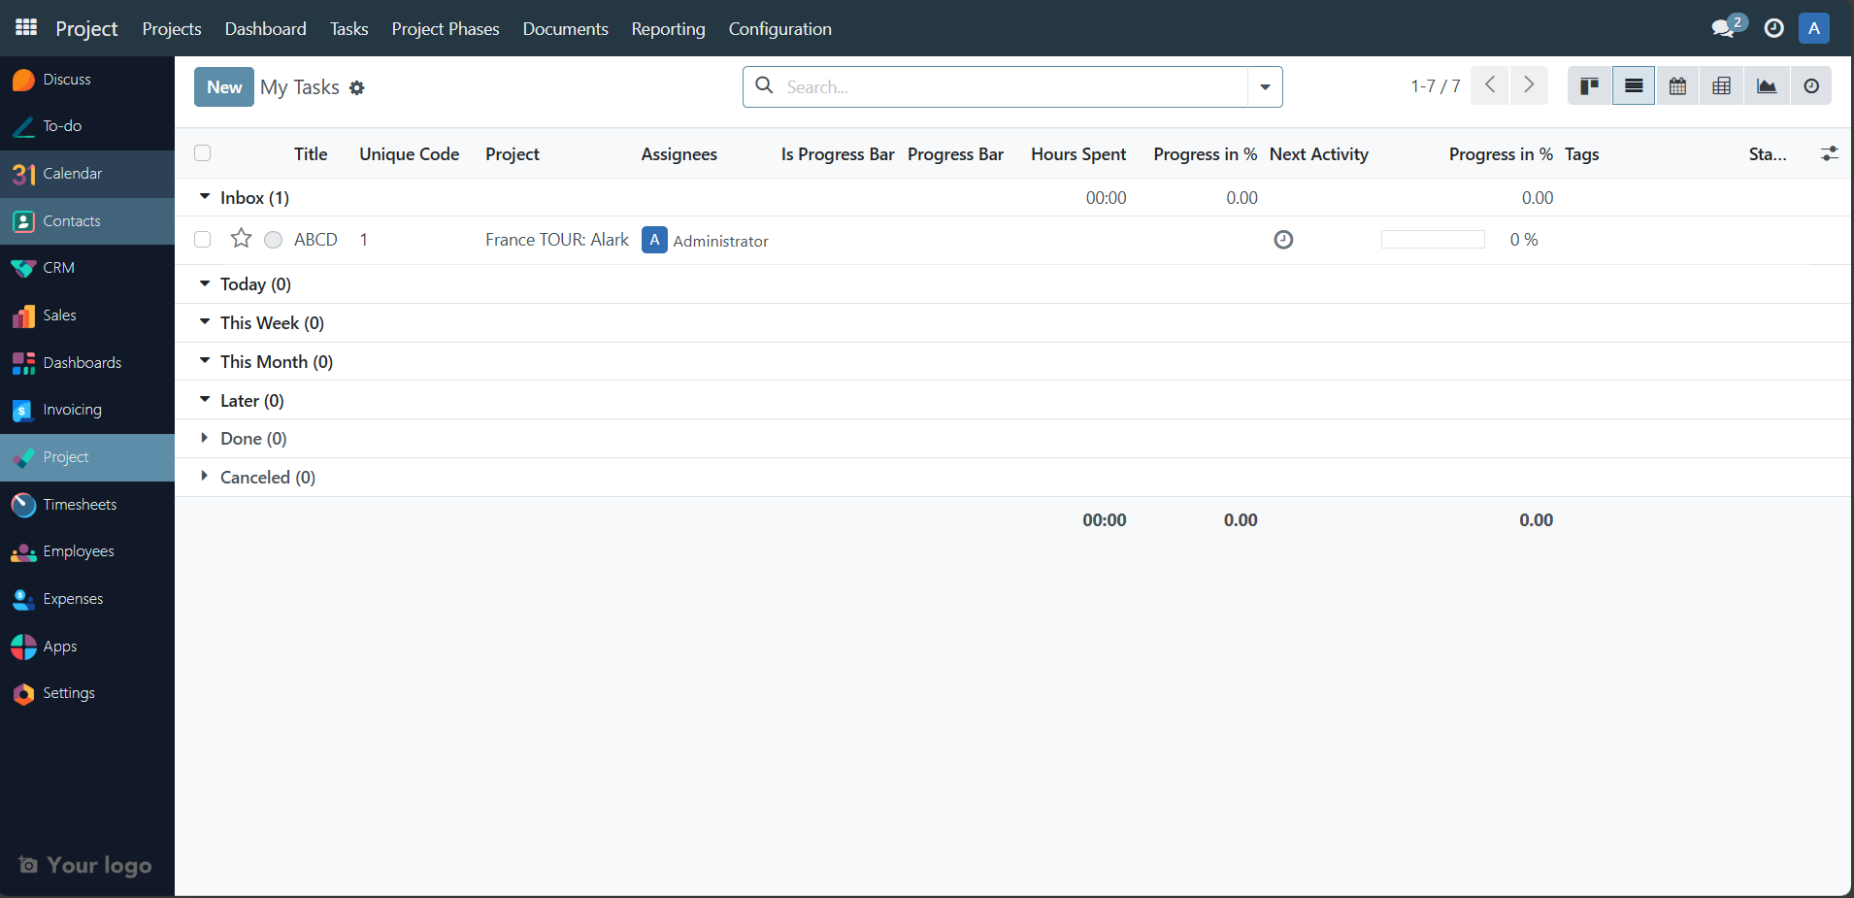Open the home apps grid menu
Screen dimensions: 1854x898
click(26, 28)
